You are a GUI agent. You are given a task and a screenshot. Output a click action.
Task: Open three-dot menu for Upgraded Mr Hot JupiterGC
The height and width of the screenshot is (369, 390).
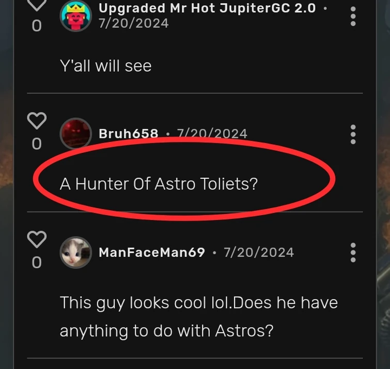(x=353, y=16)
